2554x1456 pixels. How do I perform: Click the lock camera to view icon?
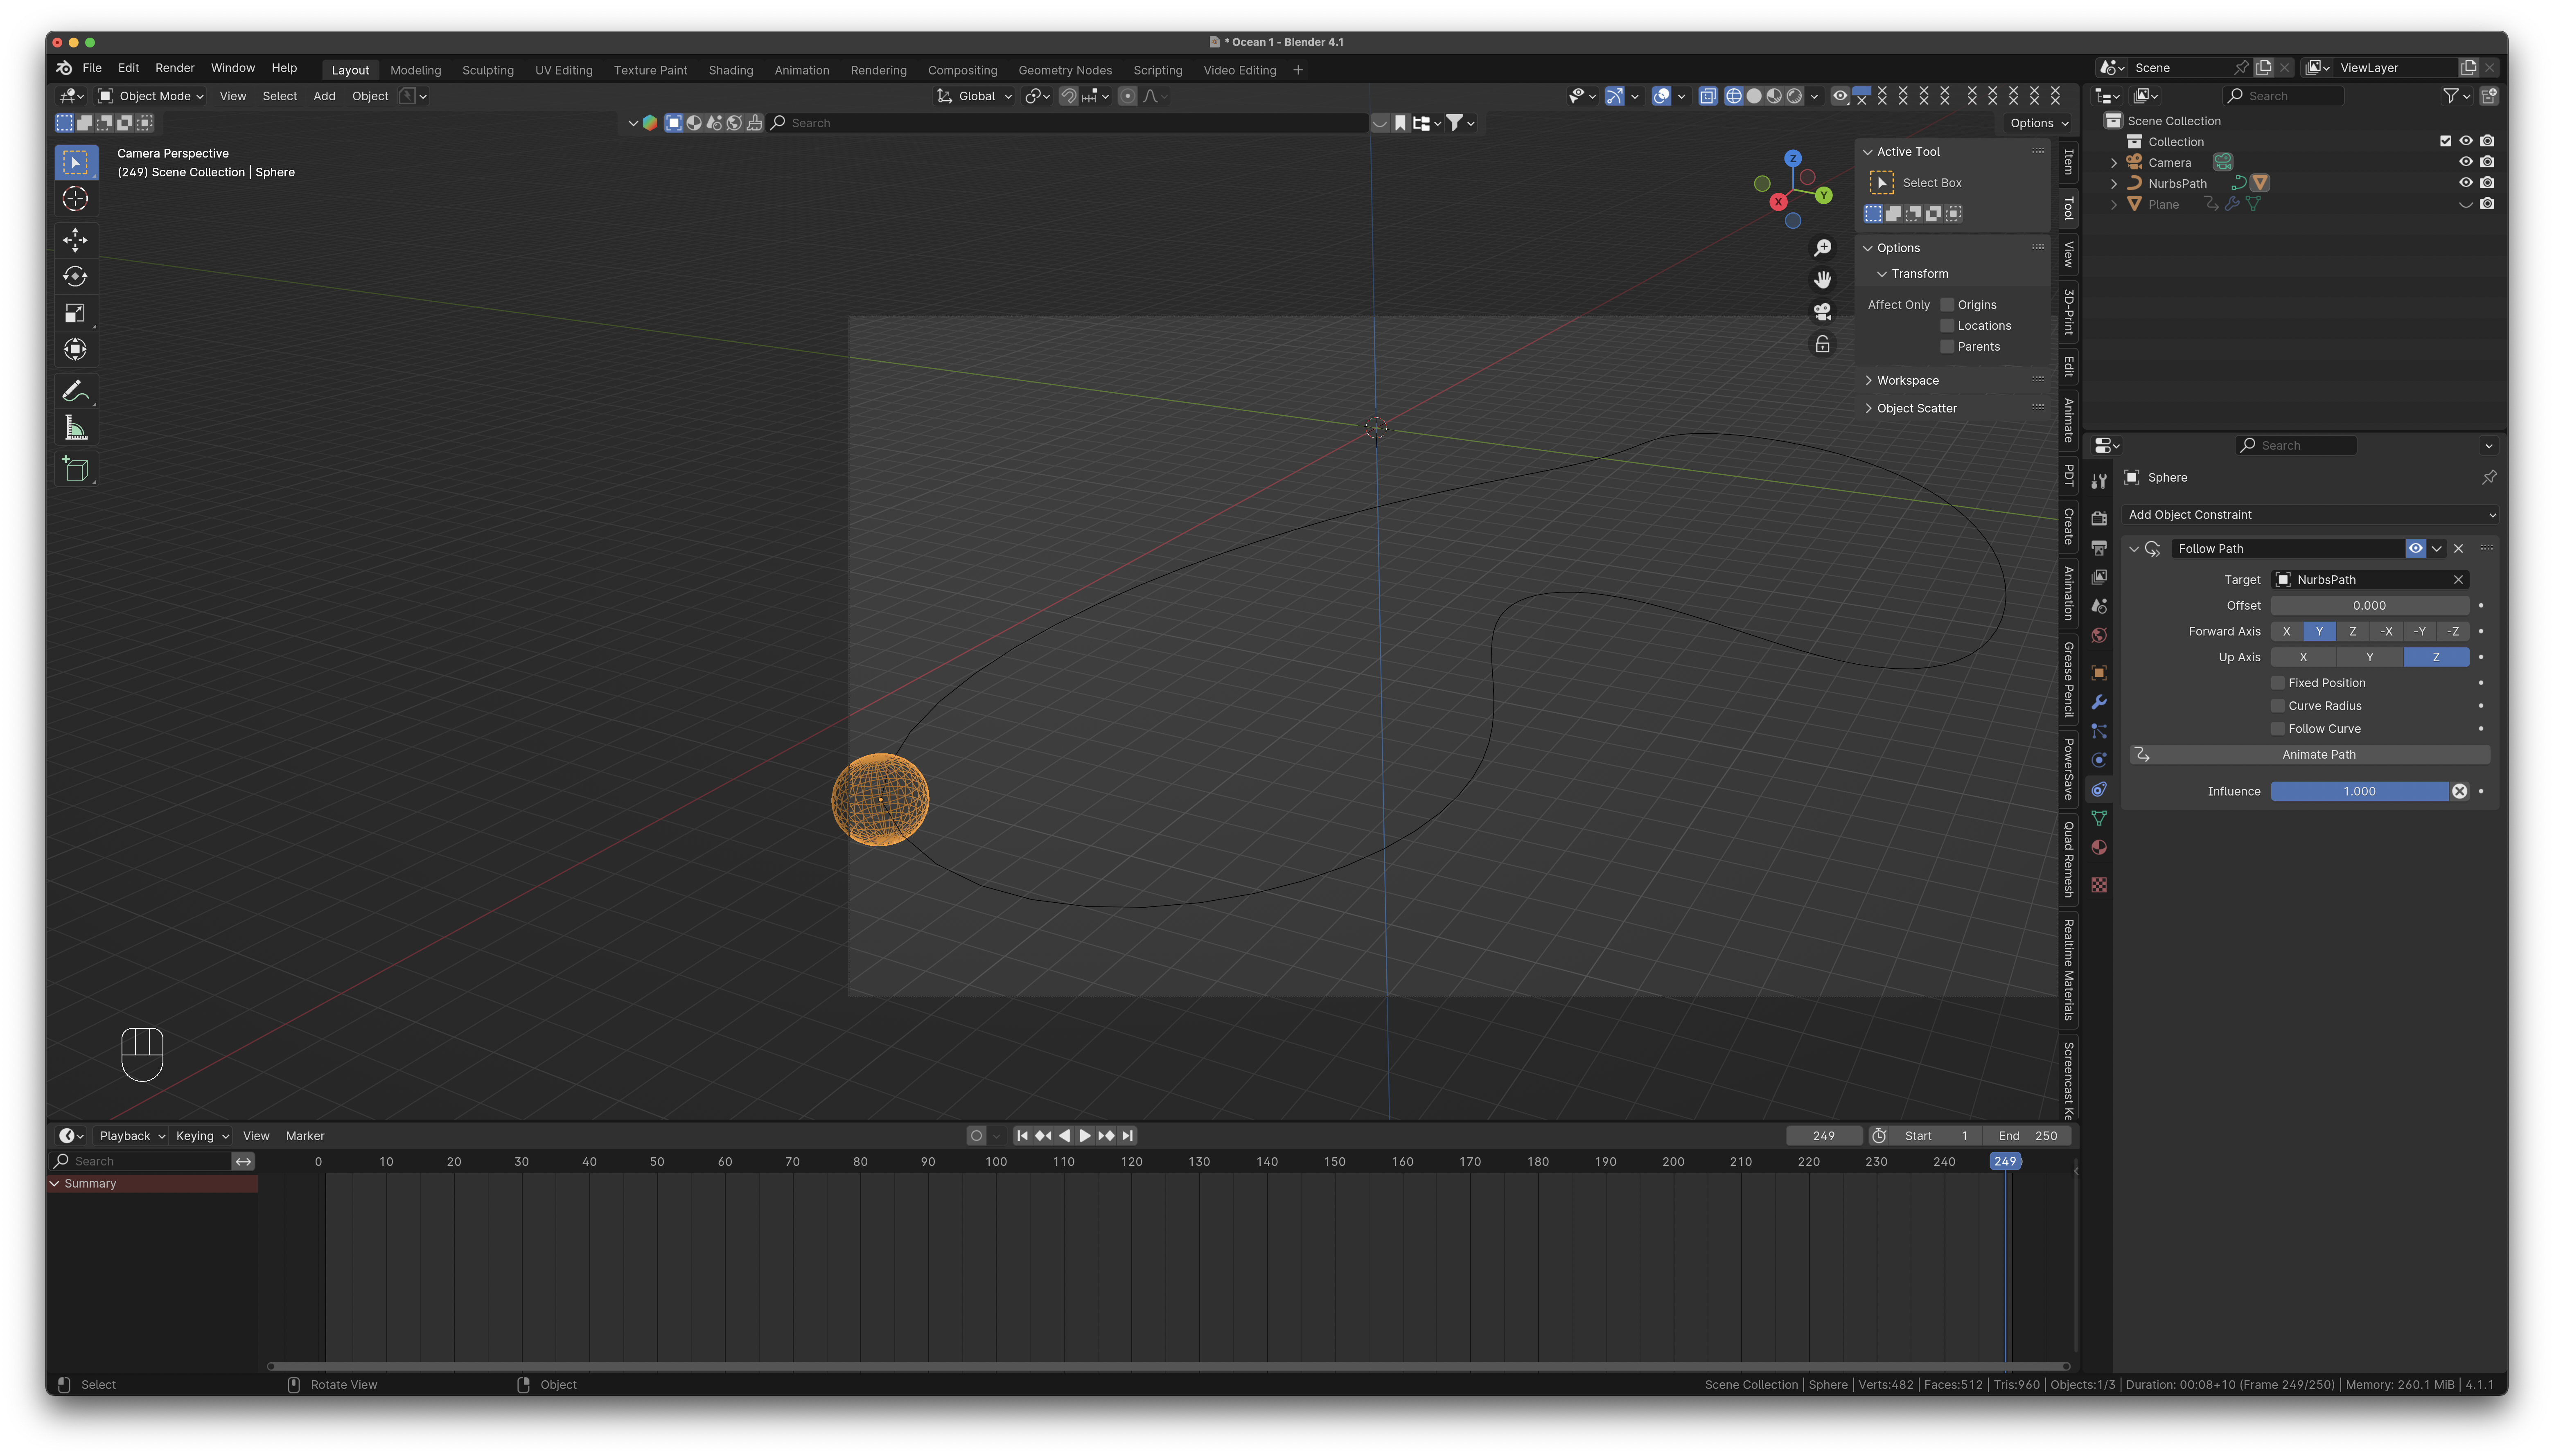tap(1823, 344)
